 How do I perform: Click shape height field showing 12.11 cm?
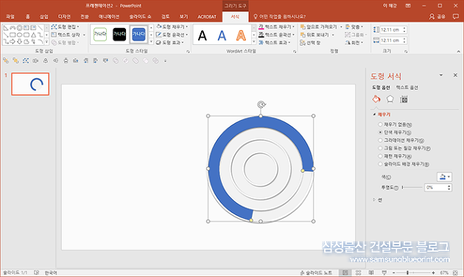(393, 29)
